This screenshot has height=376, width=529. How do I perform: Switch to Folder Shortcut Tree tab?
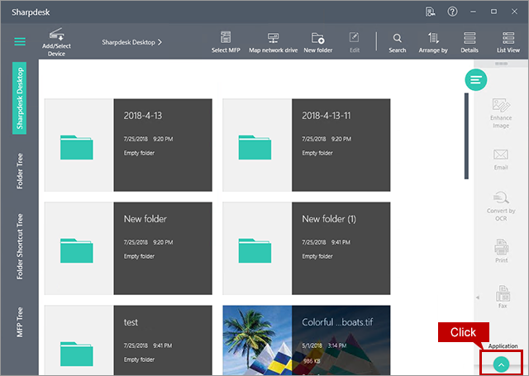click(20, 245)
